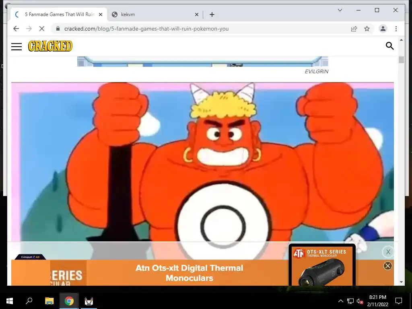Open the Cracked hamburger menu

(16, 47)
